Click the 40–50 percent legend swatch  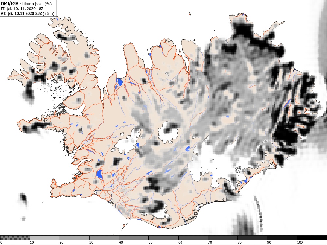tap(134, 238)
